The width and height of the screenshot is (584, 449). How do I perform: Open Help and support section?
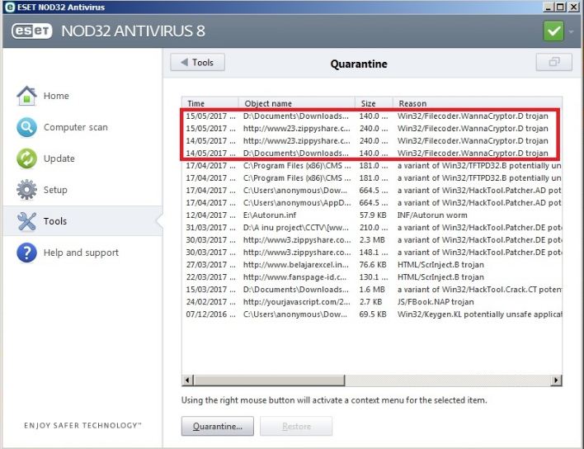(x=81, y=253)
